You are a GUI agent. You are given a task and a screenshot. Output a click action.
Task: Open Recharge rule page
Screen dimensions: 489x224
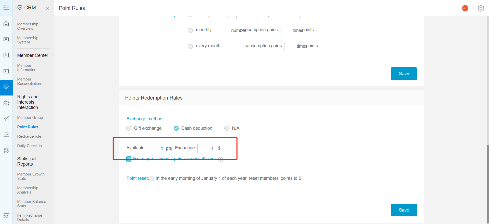(29, 136)
